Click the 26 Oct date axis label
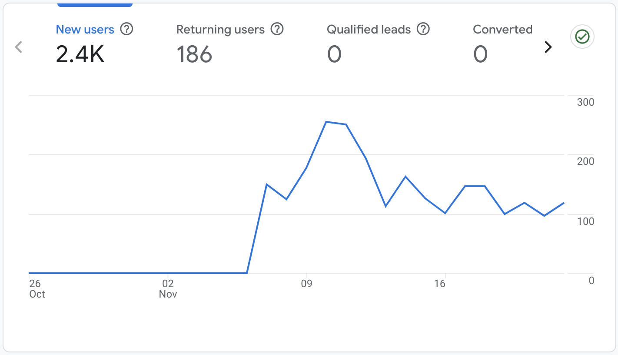Screen dimensions: 618x355 click(37, 289)
